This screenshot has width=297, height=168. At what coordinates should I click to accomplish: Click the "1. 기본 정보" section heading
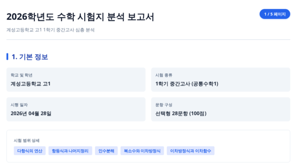[30, 57]
